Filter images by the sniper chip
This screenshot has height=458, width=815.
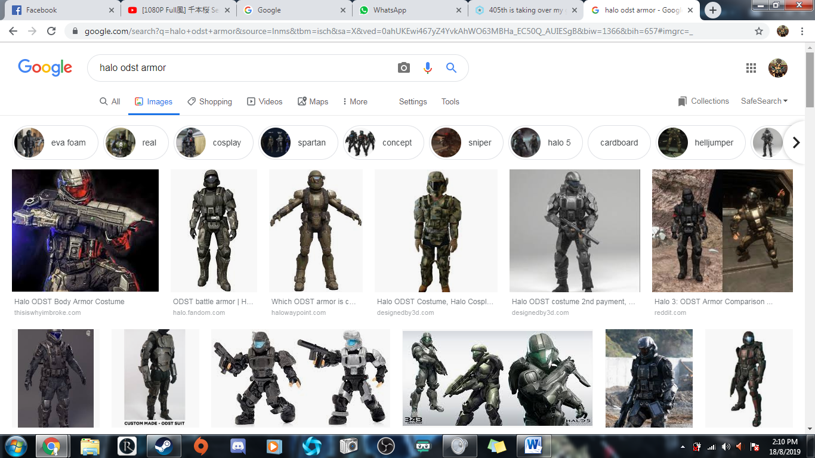(x=467, y=143)
